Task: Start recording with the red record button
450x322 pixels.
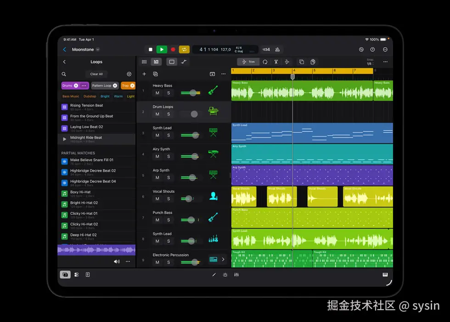Action: [x=173, y=49]
